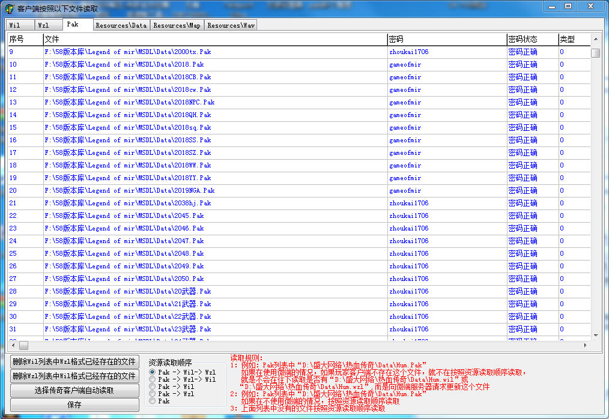This screenshot has height=419, width=609.
Task: Open the Resources\Data tab
Action: pyautogui.click(x=121, y=25)
